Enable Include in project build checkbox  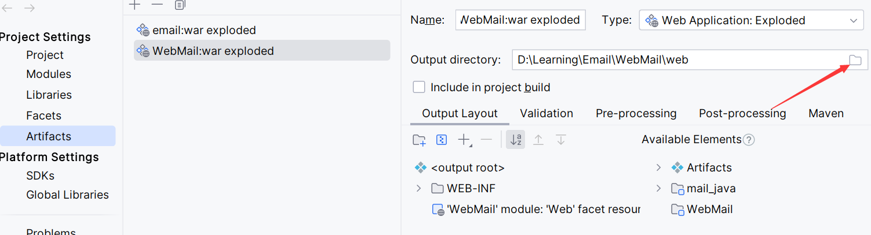[419, 87]
